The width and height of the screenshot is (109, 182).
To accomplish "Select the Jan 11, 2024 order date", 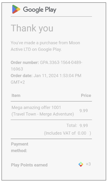I will coord(46,76).
